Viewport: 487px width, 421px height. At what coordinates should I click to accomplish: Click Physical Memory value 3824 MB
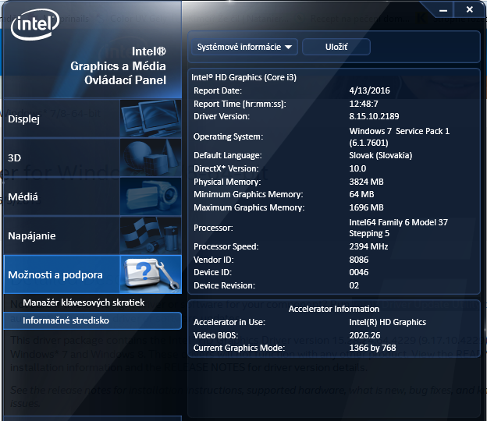coord(366,182)
